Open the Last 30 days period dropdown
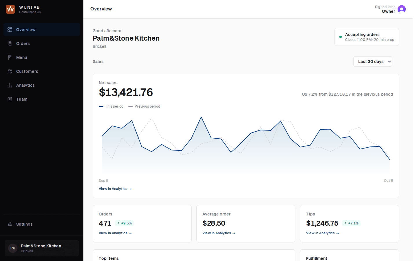Image resolution: width=417 pixels, height=261 pixels. 372,61
